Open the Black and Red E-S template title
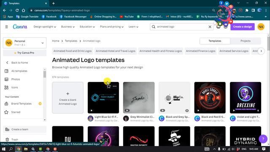 pos(213,117)
